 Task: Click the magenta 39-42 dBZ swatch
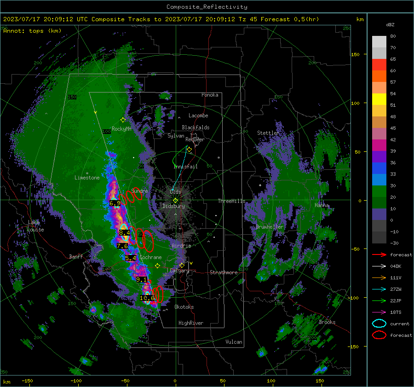[x=379, y=145]
